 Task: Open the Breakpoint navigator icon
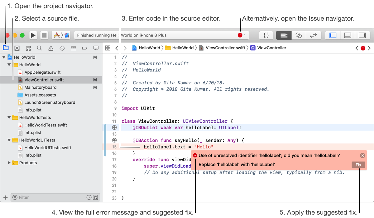pyautogui.click(x=84, y=48)
